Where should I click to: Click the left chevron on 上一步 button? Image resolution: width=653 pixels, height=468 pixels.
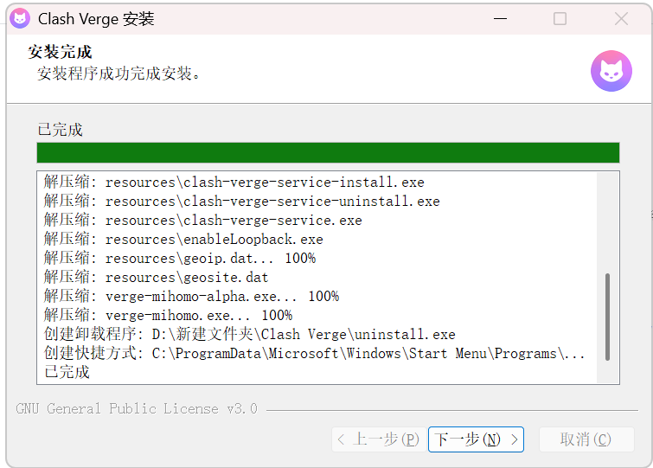coord(341,439)
